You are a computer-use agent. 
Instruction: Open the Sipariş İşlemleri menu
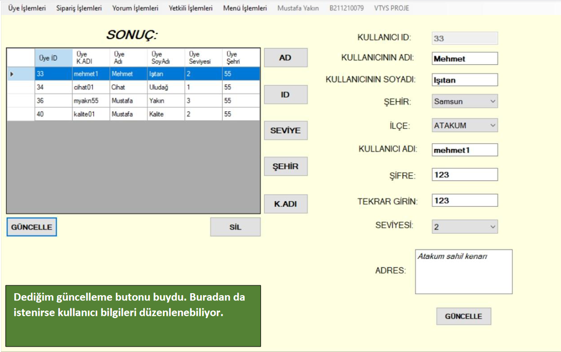pyautogui.click(x=79, y=8)
